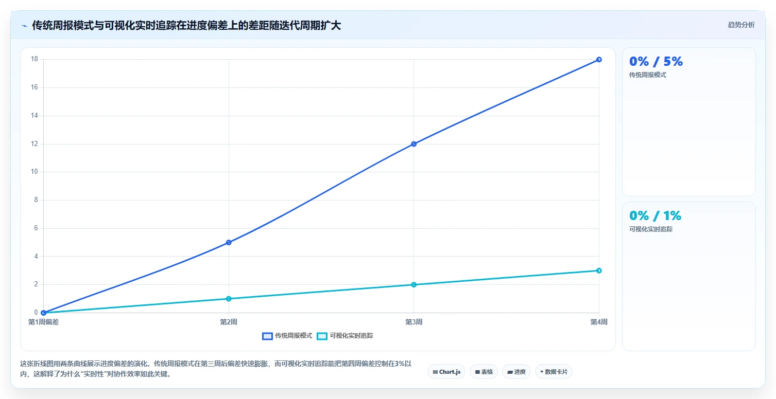Click the 表格 tag chip
776x399 pixels.
[x=484, y=372]
